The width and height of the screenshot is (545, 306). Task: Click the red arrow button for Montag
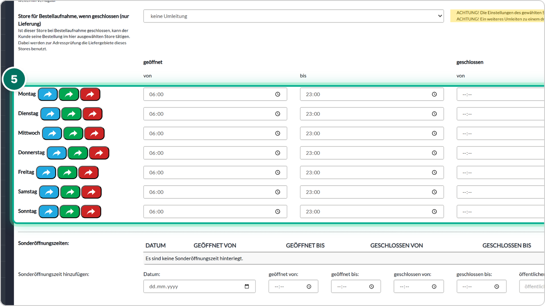tap(90, 94)
